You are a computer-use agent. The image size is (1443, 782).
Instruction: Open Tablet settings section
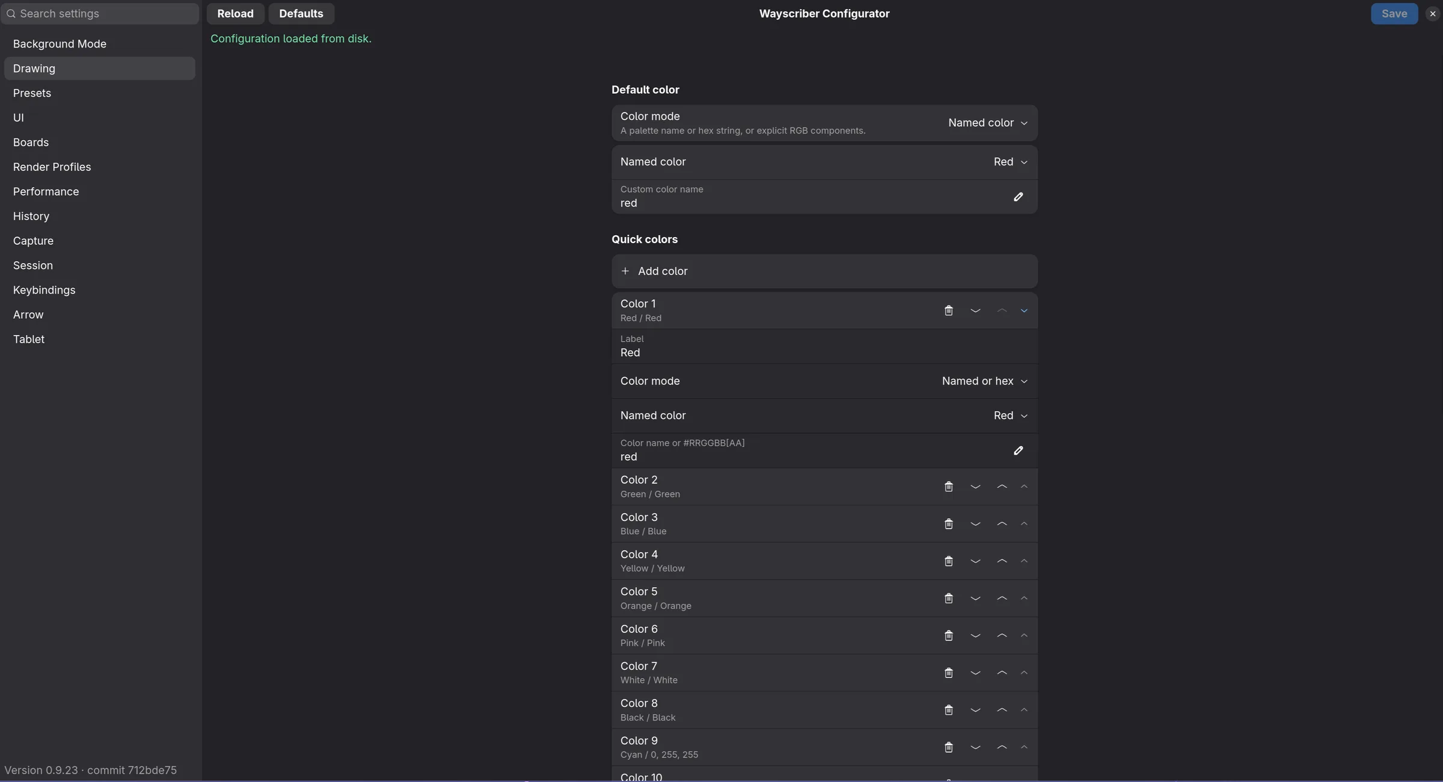point(99,340)
